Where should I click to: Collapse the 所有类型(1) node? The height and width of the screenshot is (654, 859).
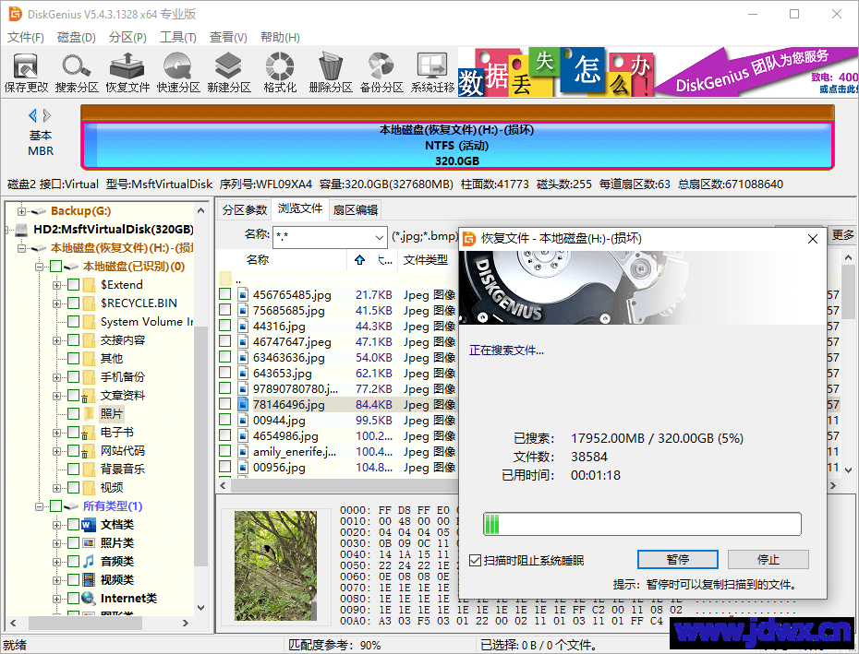(39, 506)
